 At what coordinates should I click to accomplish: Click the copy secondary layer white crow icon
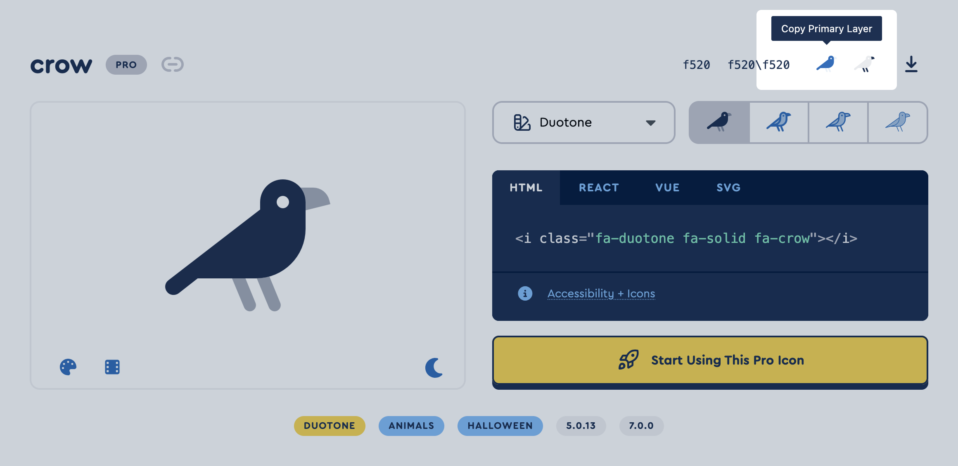[864, 64]
